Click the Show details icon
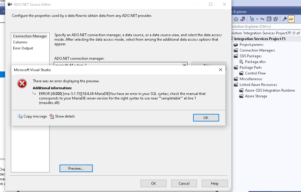The width and height of the screenshot is (301, 192). (52, 116)
